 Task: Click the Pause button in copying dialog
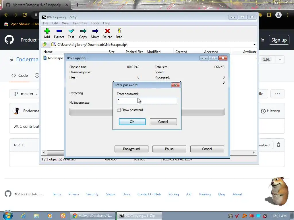tap(169, 149)
